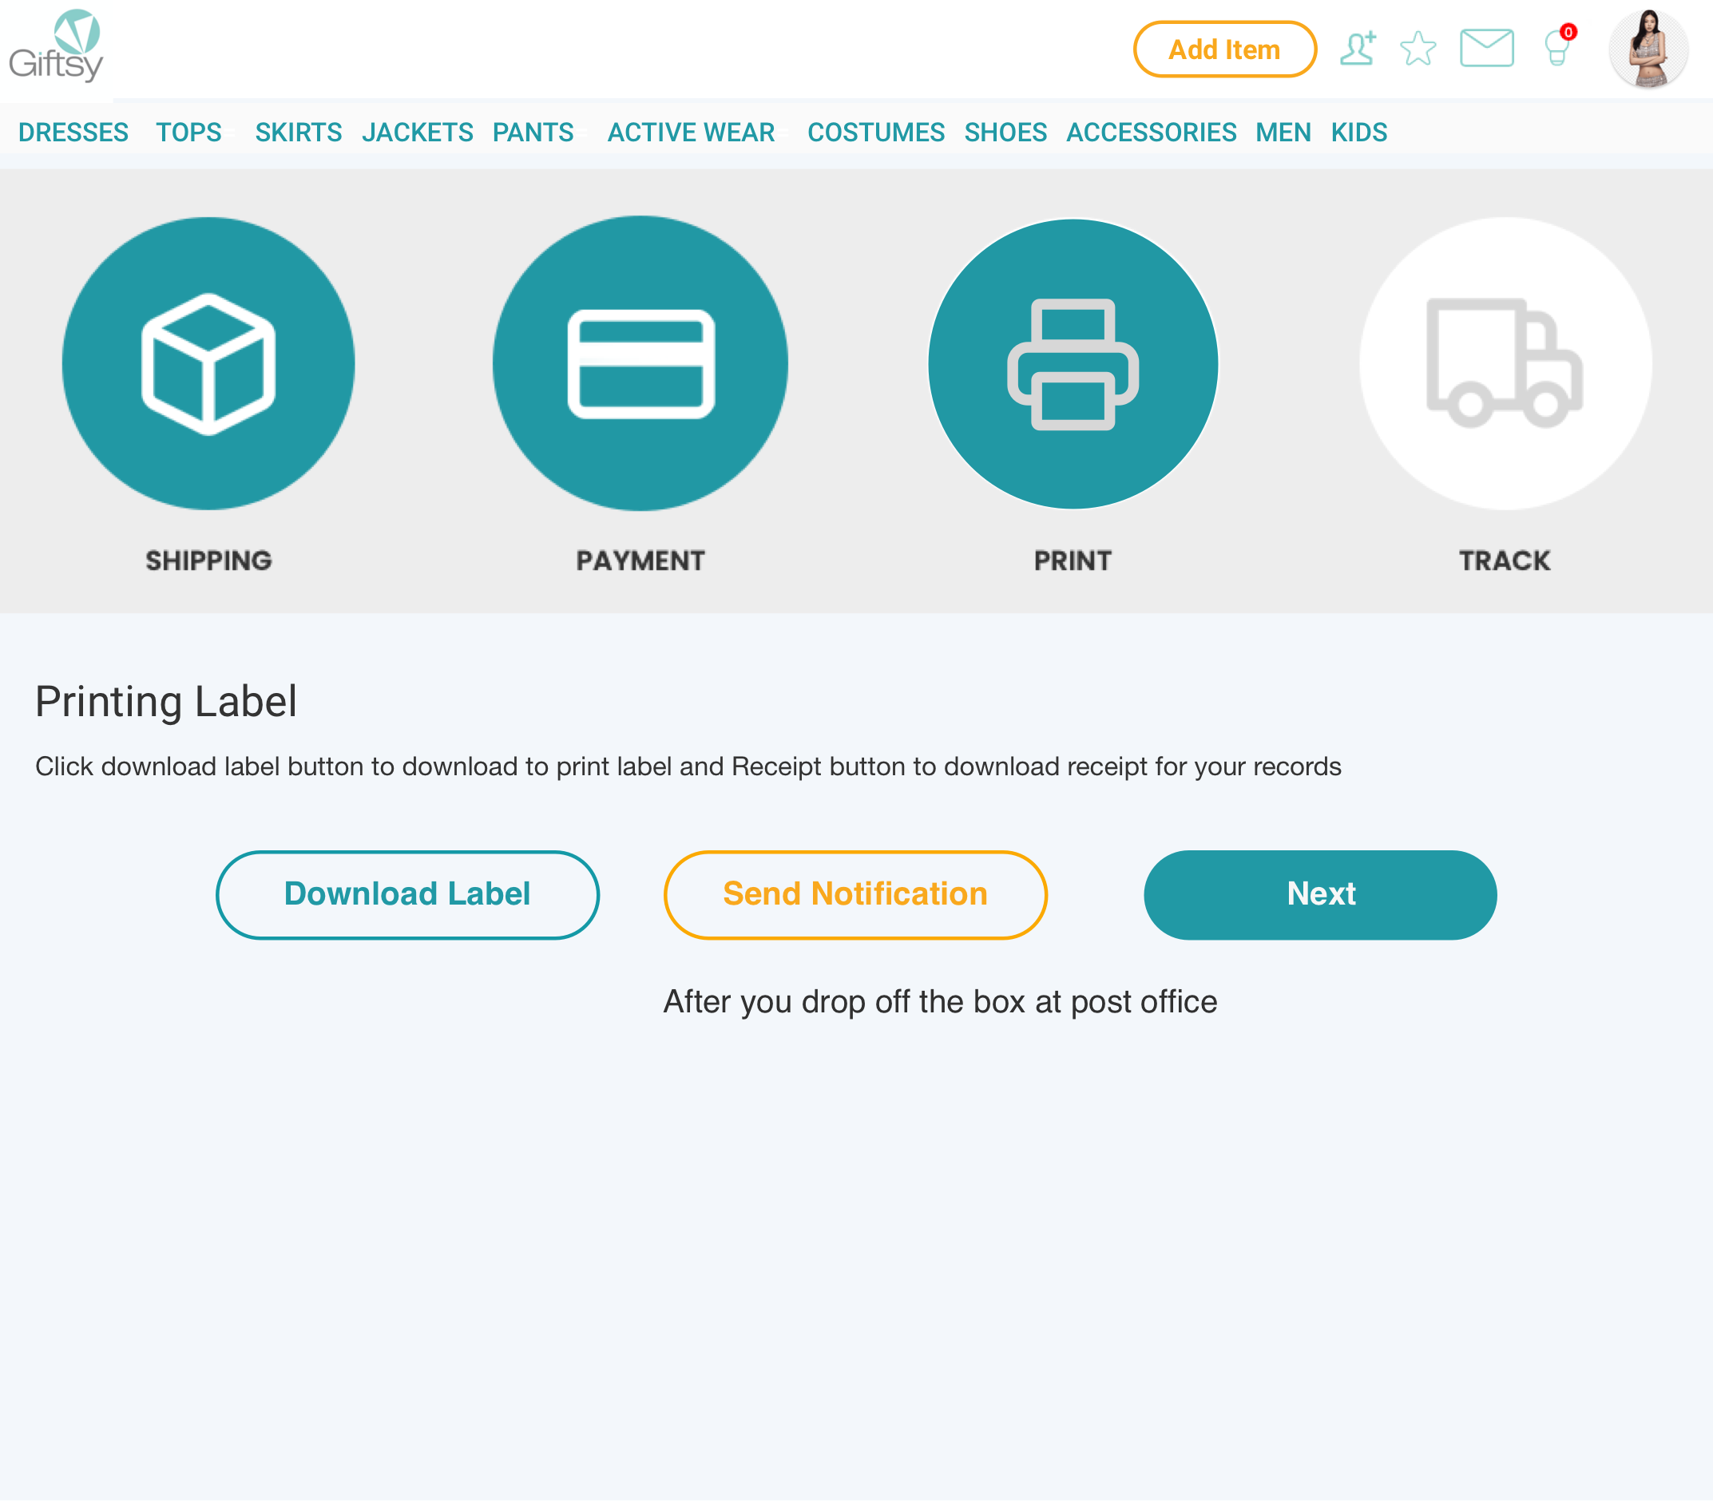Open the add friend icon
This screenshot has width=1713, height=1501.
coord(1357,49)
